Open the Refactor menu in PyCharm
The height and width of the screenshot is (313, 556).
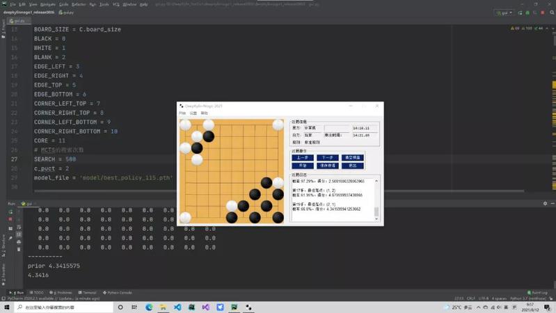click(79, 4)
